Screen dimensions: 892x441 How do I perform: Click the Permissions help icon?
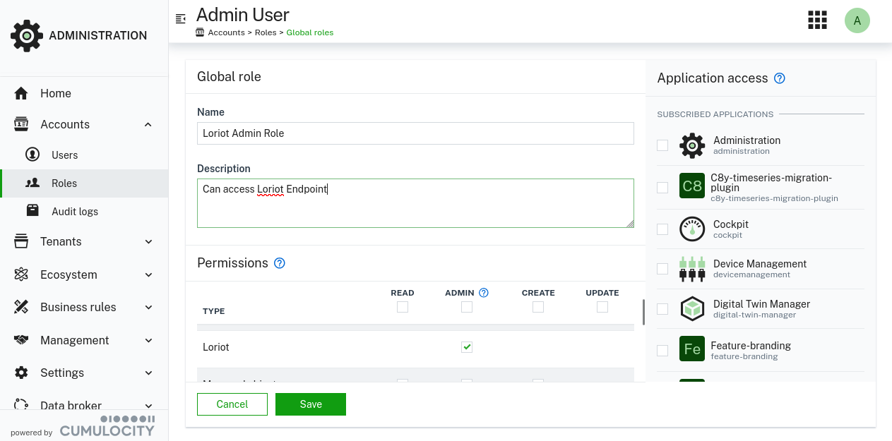pos(280,263)
